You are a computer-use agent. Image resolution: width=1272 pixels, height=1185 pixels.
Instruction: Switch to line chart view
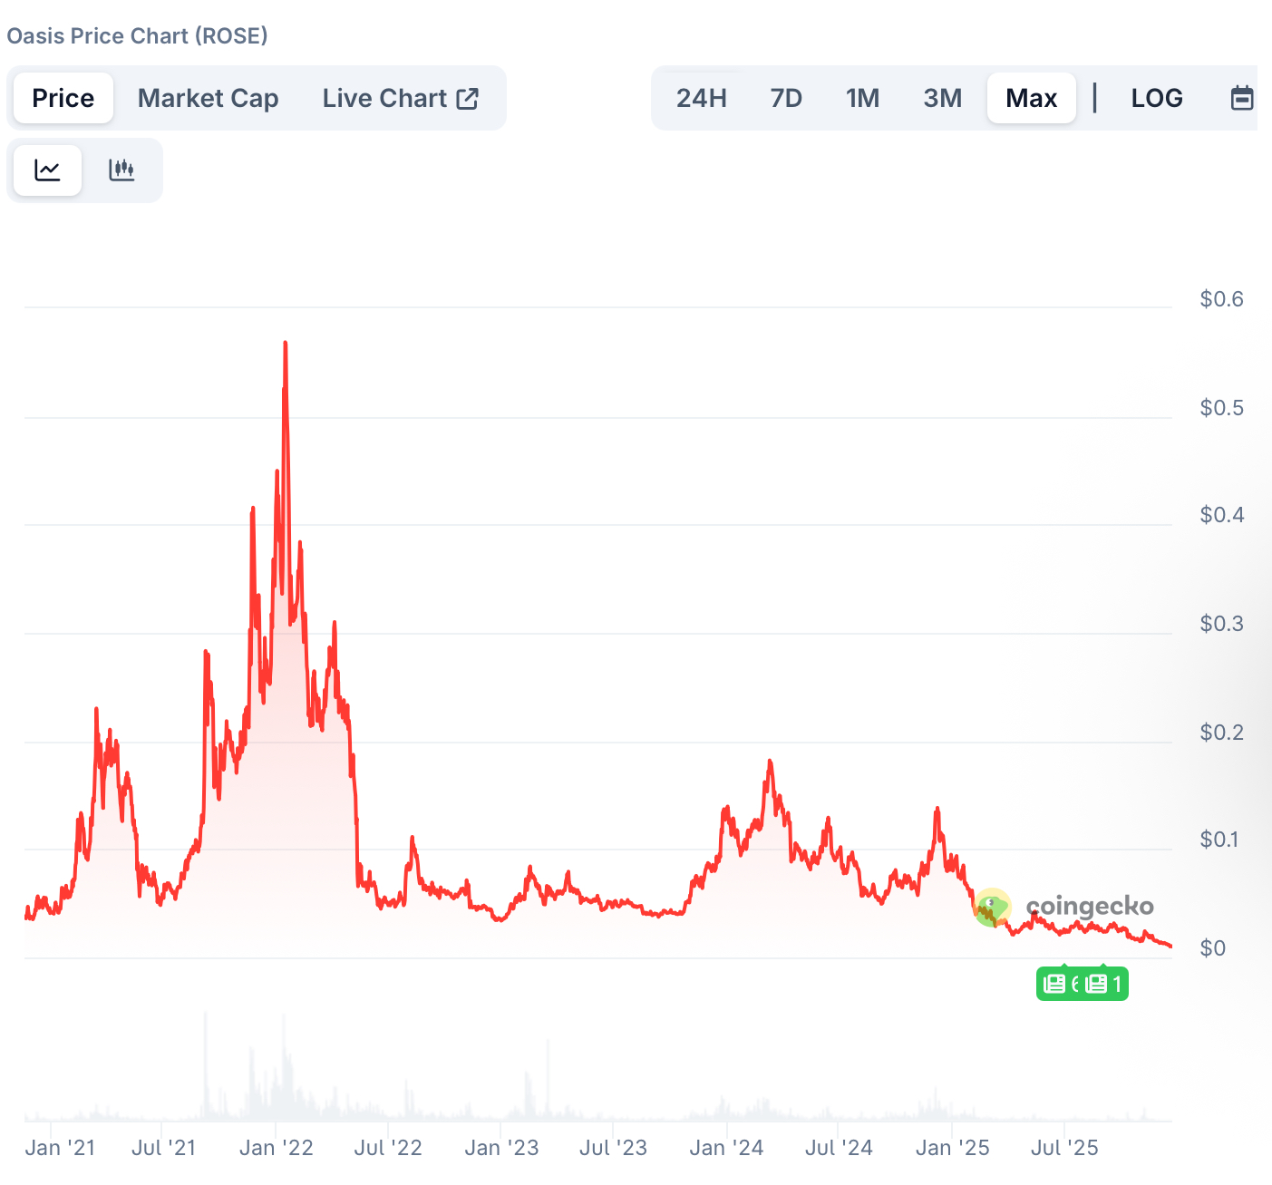pos(47,170)
